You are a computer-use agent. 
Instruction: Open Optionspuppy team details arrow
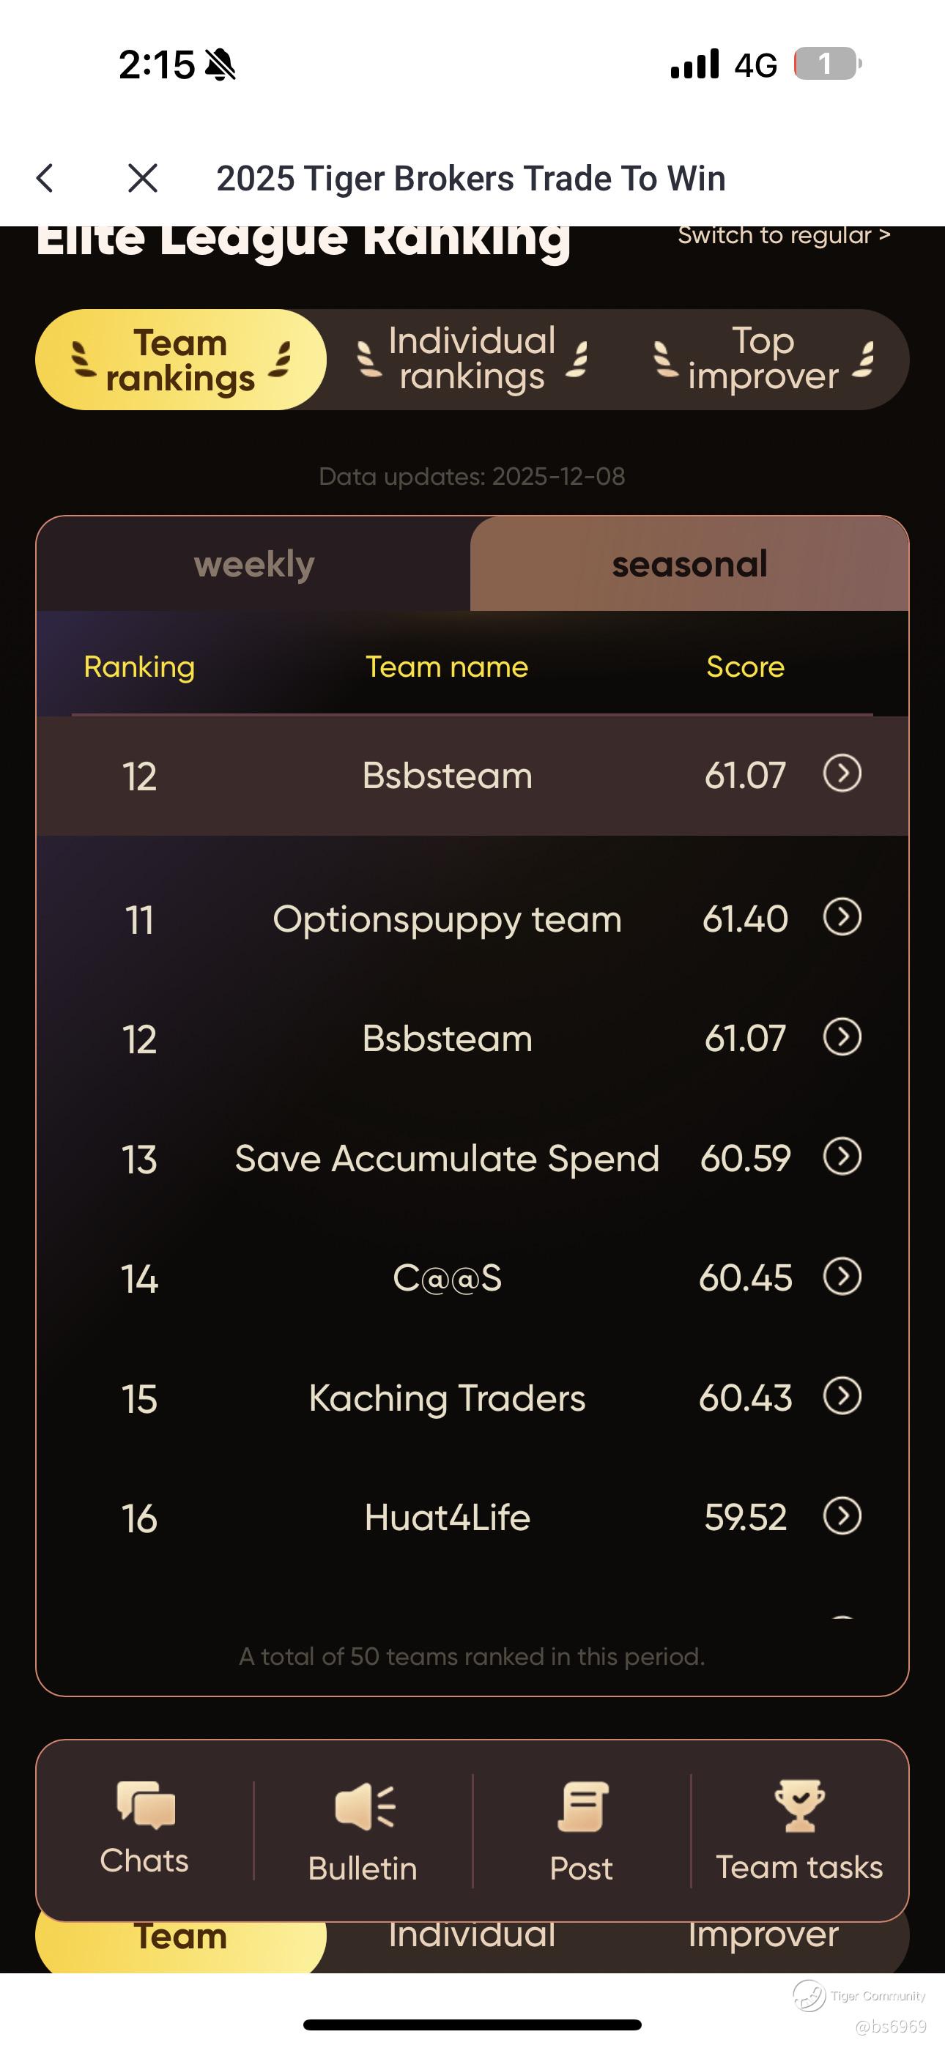(x=842, y=918)
